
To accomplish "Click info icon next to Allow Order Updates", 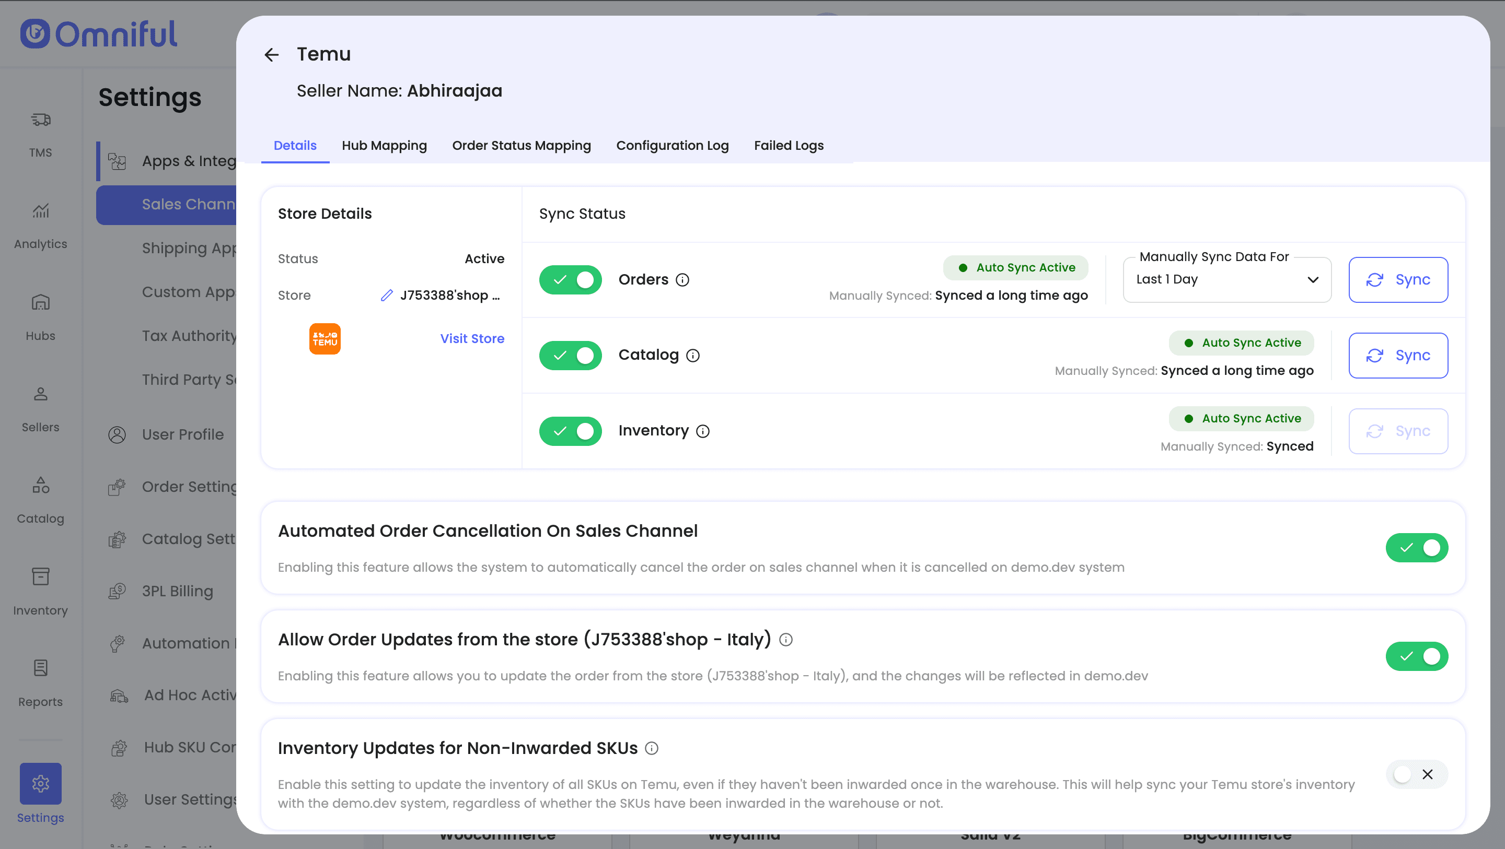I will click(x=786, y=640).
